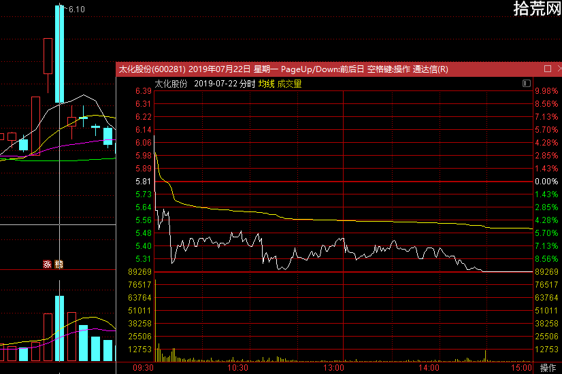Click the 15:00 time axis label
562x374 pixels.
pos(521,368)
